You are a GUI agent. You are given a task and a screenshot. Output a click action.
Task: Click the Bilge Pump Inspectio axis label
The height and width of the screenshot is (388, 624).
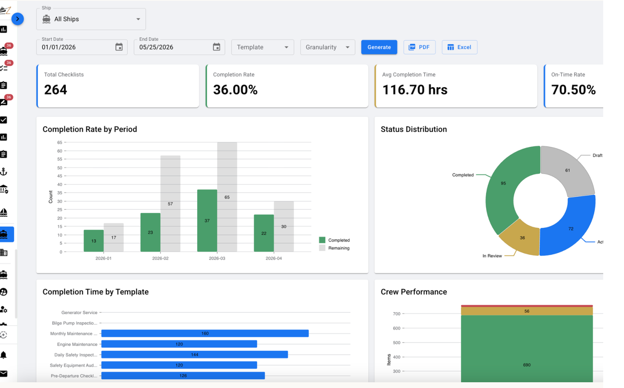point(74,323)
